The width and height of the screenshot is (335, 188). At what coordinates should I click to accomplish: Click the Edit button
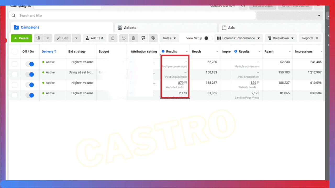pyautogui.click(x=63, y=38)
